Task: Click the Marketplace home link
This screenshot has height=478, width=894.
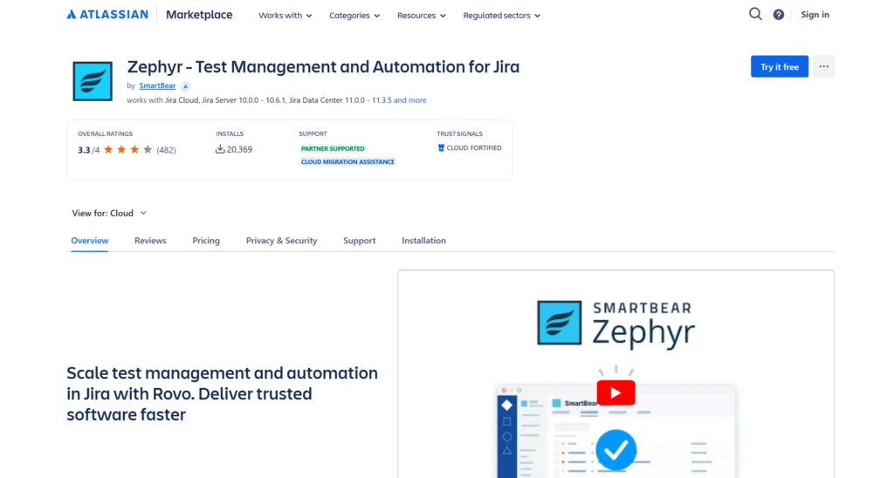Action: coord(199,15)
